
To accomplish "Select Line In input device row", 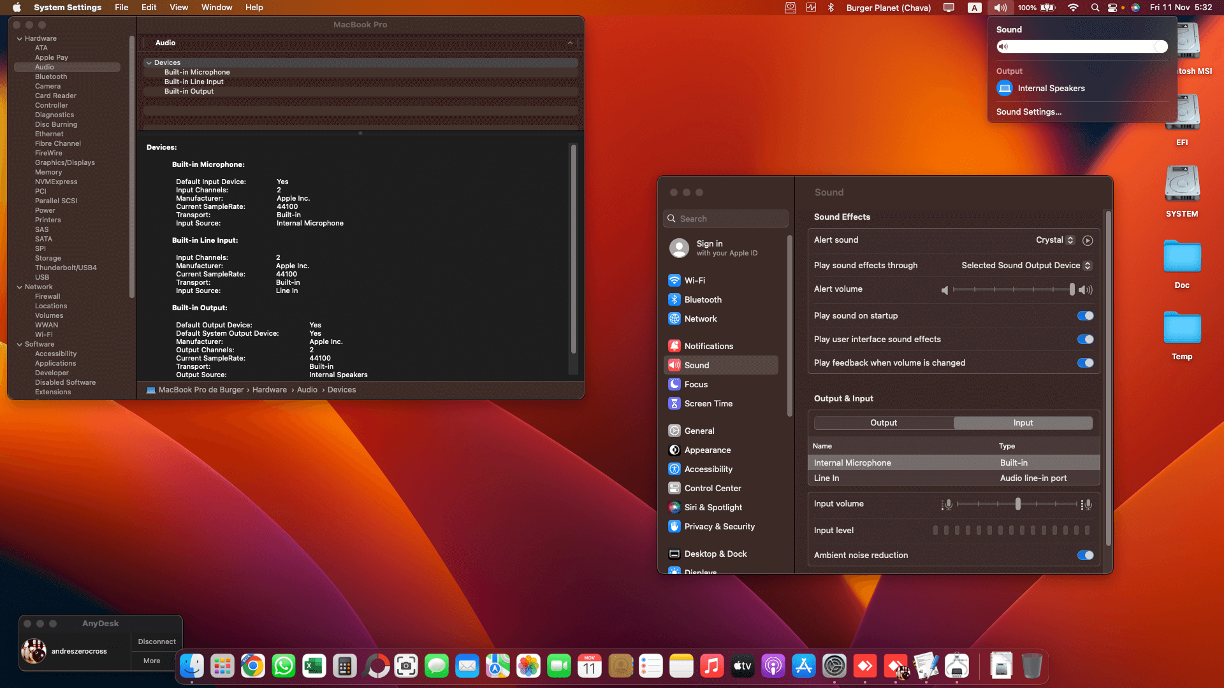I will 954,478.
